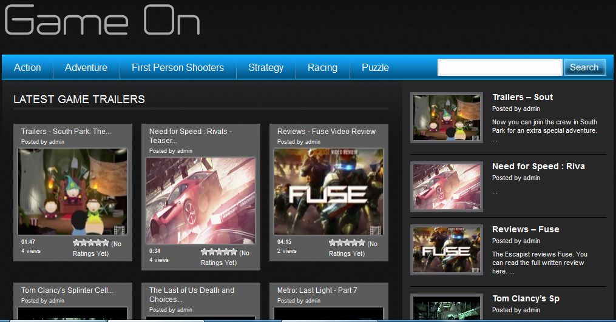This screenshot has height=322, width=616.
Task: Click 'Posted by admin' under sidebar Reviews – Fuse
Action: (x=516, y=241)
